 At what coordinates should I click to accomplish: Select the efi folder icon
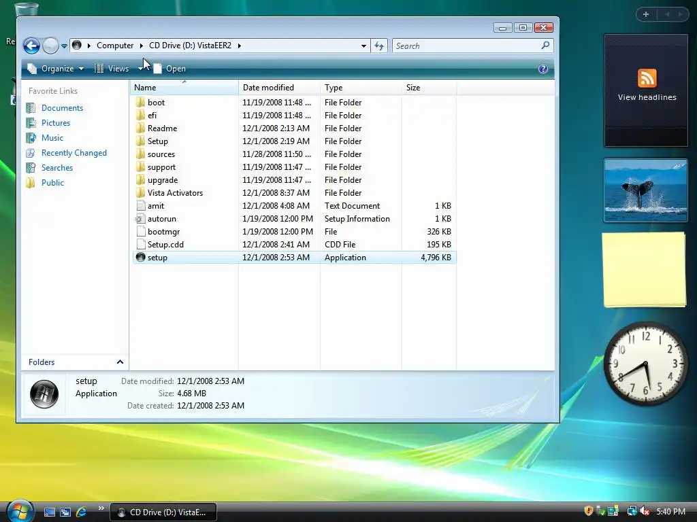[140, 115]
